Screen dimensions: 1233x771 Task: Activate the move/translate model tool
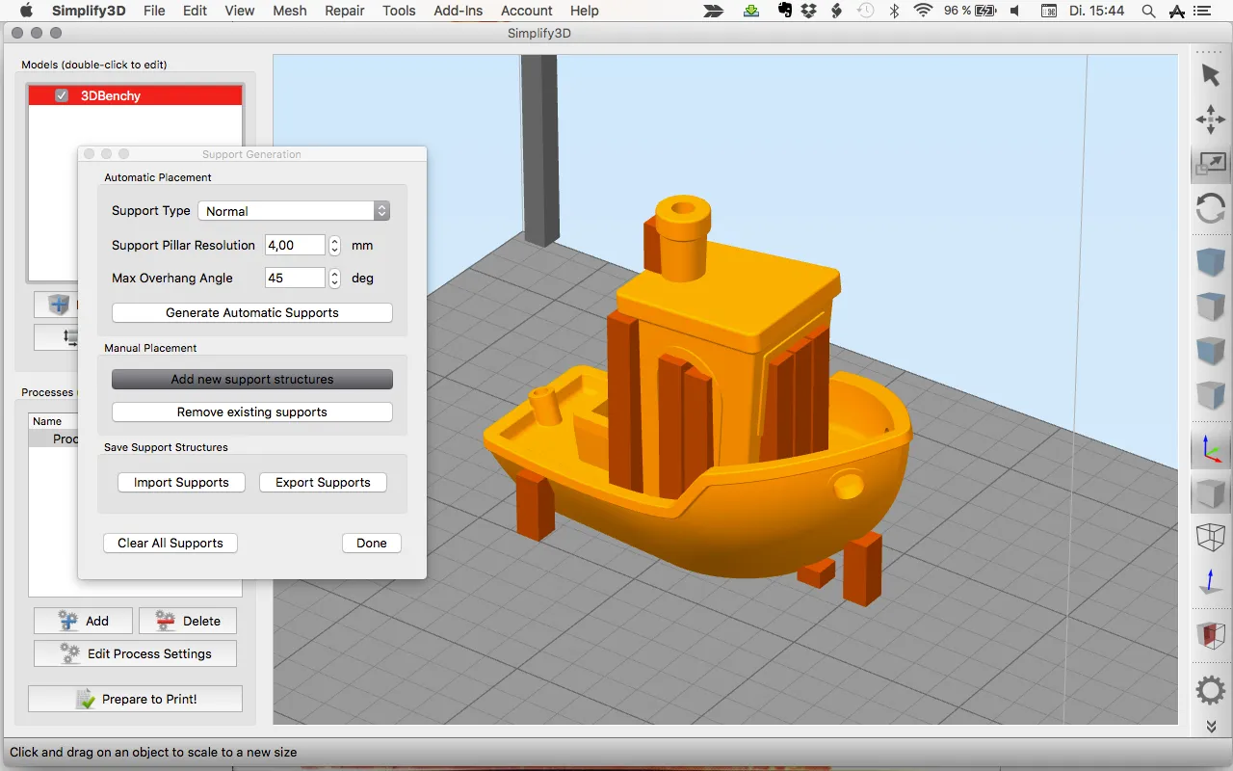point(1211,120)
